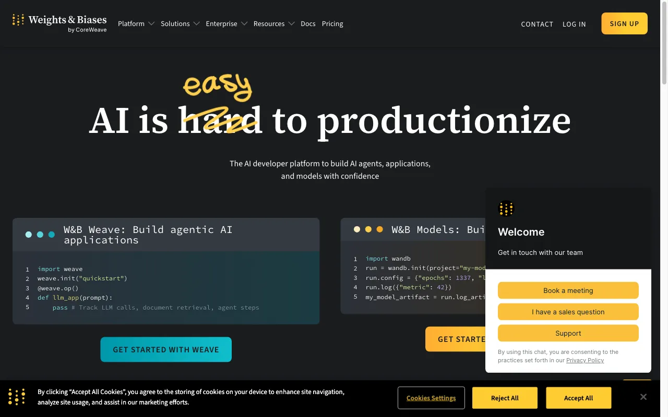Image resolution: width=668 pixels, height=417 pixels.
Task: Click Support in the chat widget
Action: coord(568,333)
